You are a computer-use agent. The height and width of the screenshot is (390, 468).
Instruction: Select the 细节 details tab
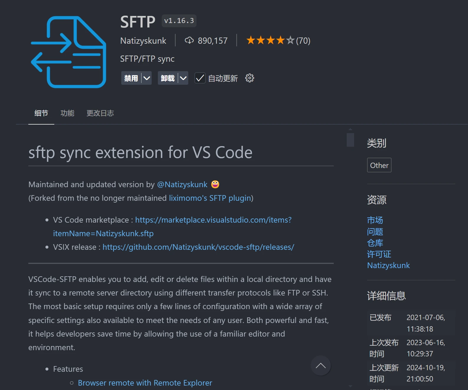(x=41, y=113)
